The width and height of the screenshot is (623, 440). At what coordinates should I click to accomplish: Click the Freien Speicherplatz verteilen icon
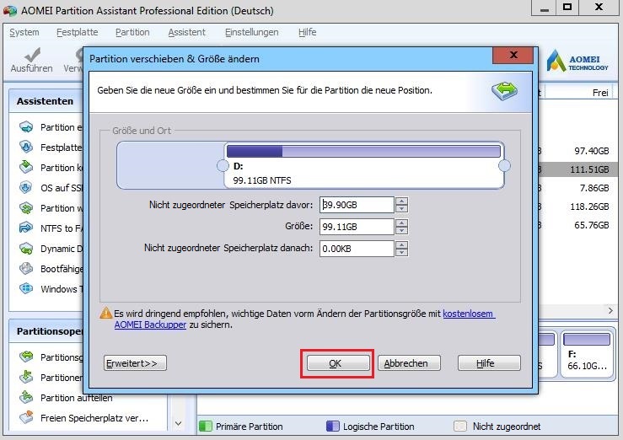point(26,417)
